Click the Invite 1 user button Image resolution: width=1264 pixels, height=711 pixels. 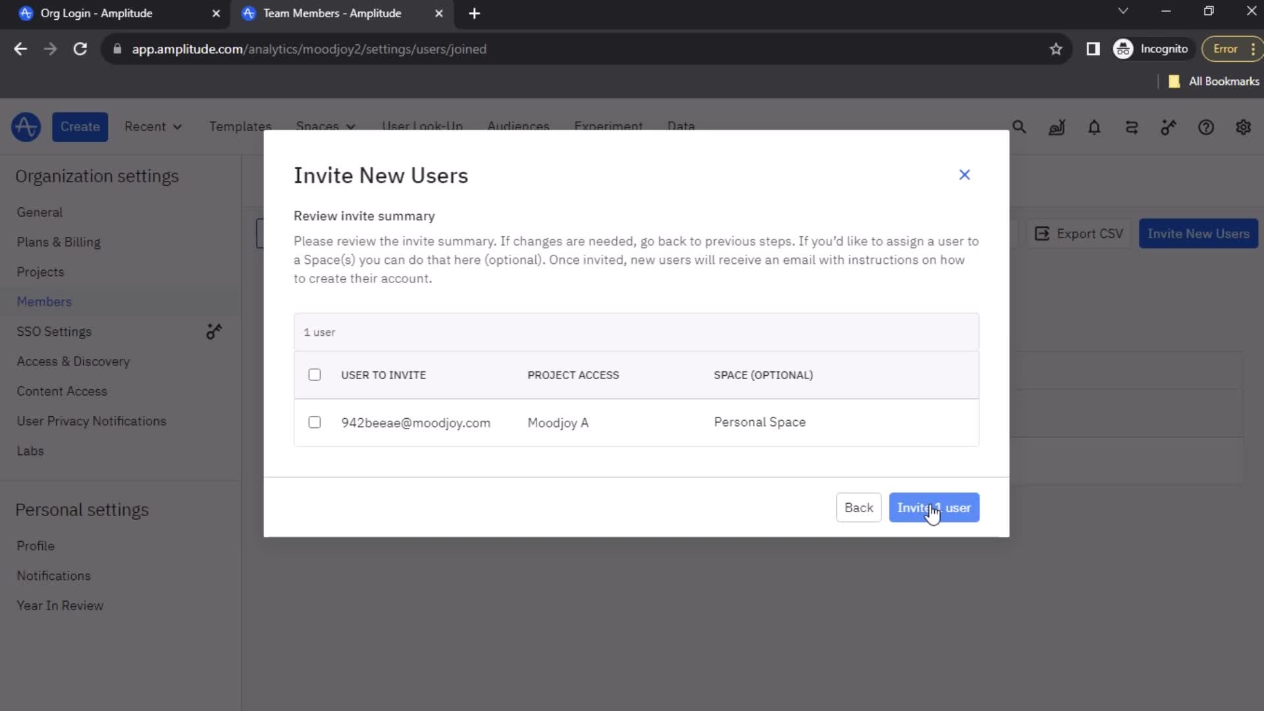[x=934, y=508]
